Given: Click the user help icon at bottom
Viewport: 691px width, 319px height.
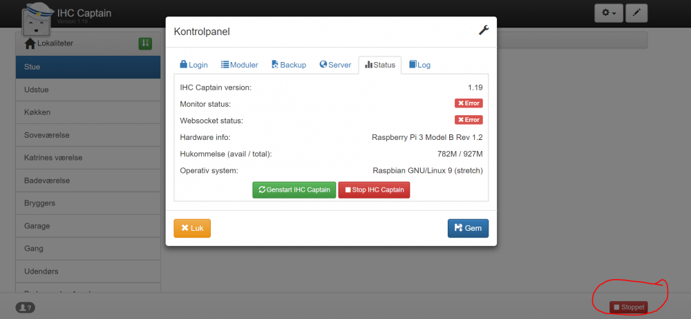Looking at the screenshot, I should tap(26, 307).
